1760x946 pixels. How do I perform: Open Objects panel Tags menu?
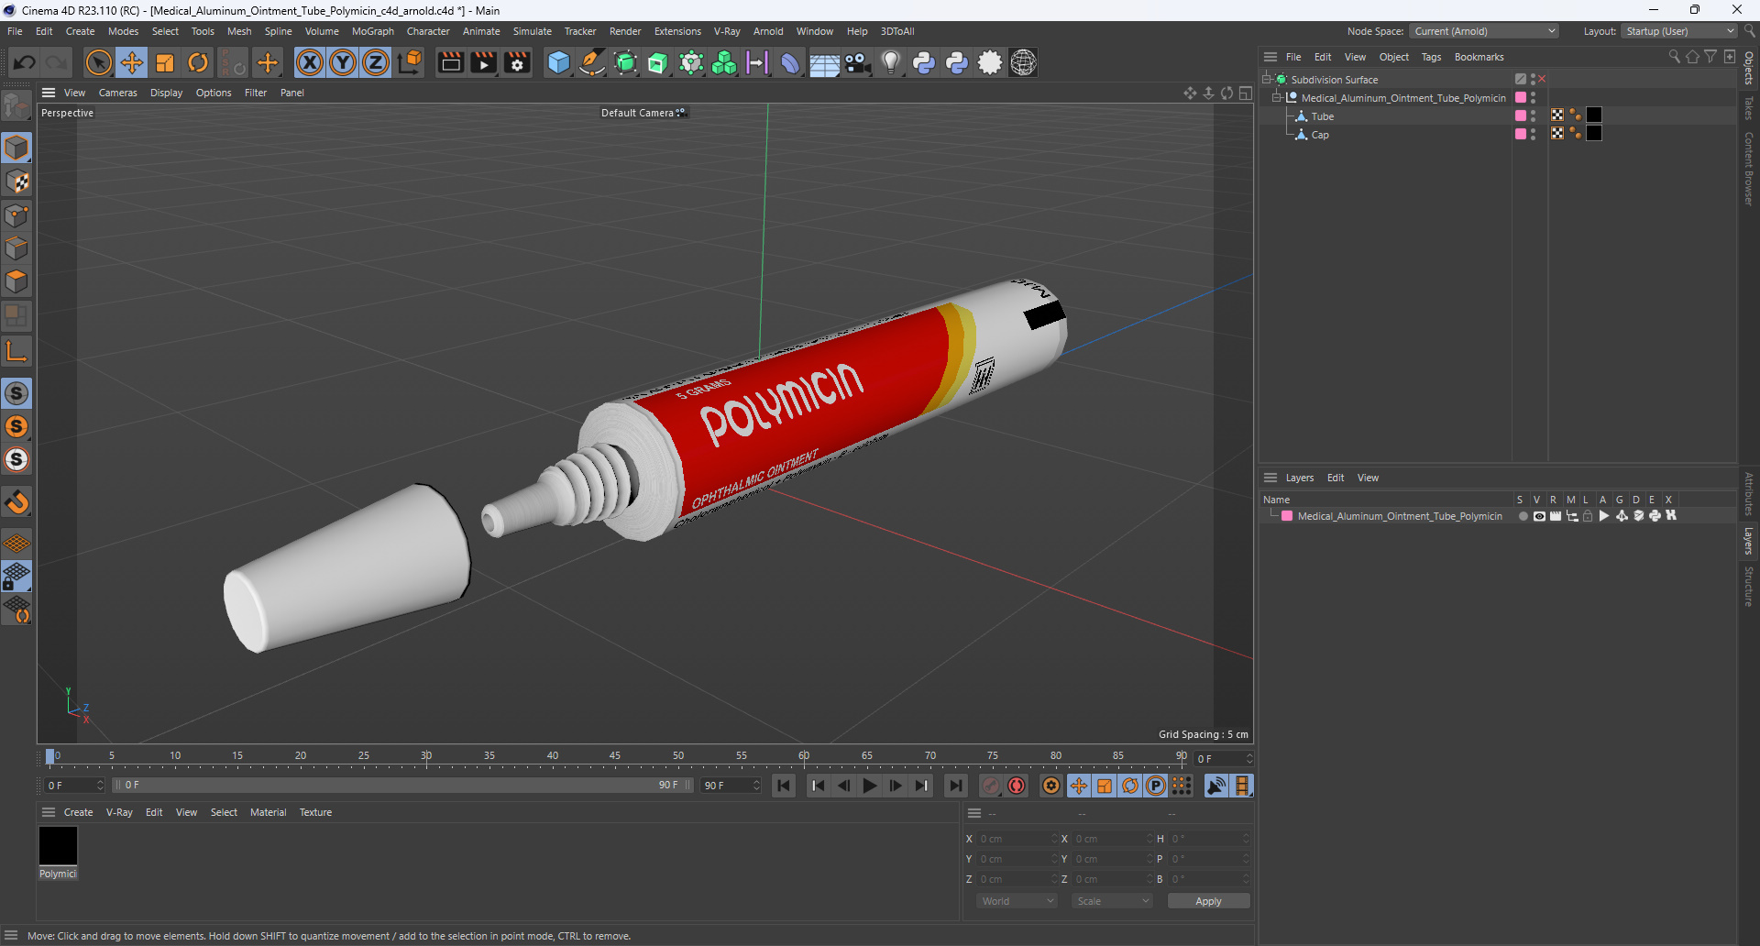pos(1431,57)
